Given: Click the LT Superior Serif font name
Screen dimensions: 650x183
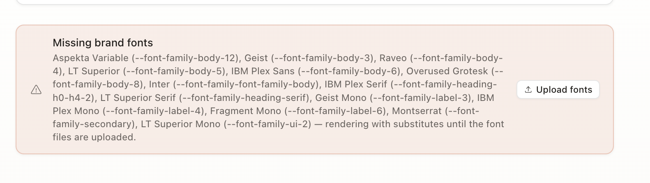Looking at the screenshot, I should pos(138,98).
